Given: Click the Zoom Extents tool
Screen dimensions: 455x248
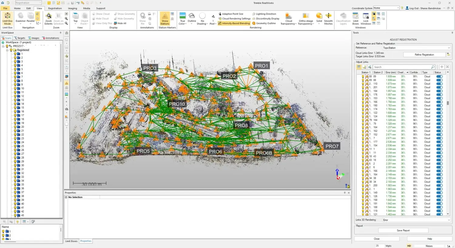Looking at the screenshot, I should coord(49,18).
